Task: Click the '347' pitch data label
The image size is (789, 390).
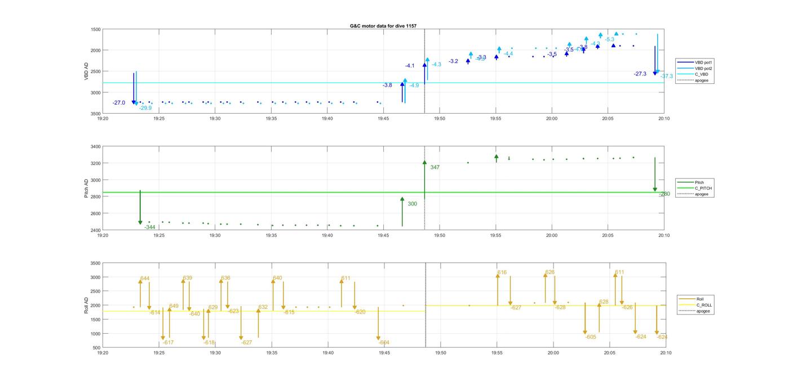Action: pyautogui.click(x=435, y=167)
